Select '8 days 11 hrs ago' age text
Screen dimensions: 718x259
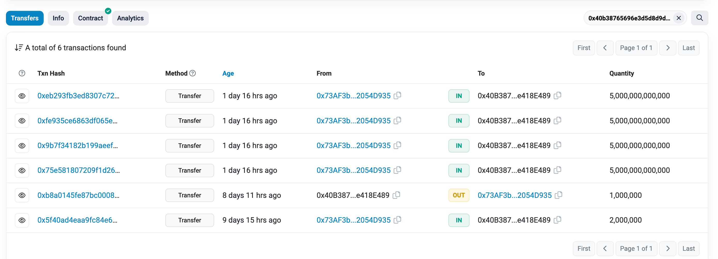coord(252,195)
